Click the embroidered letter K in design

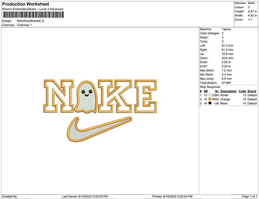[x=115, y=96]
